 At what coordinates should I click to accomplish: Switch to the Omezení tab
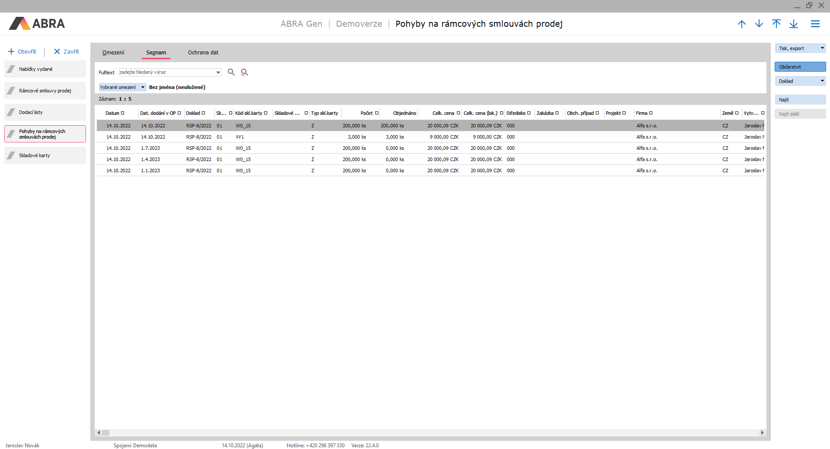pyautogui.click(x=113, y=53)
